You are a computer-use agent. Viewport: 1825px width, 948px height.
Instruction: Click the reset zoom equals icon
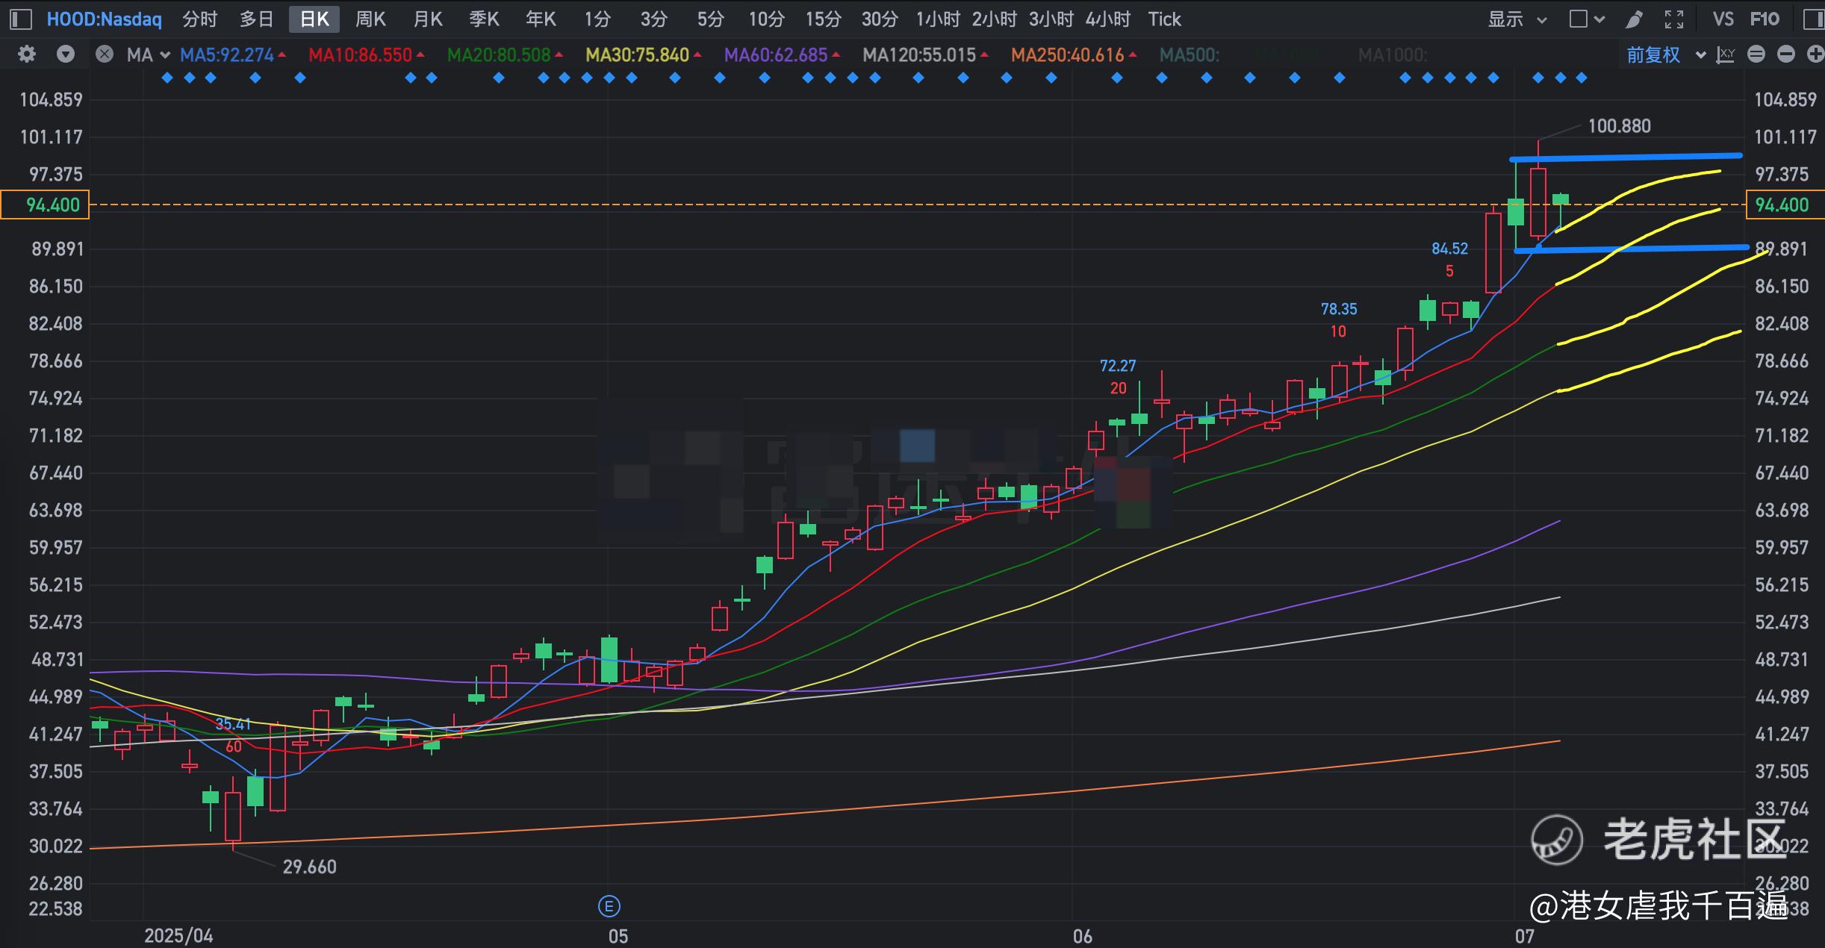(x=1756, y=54)
